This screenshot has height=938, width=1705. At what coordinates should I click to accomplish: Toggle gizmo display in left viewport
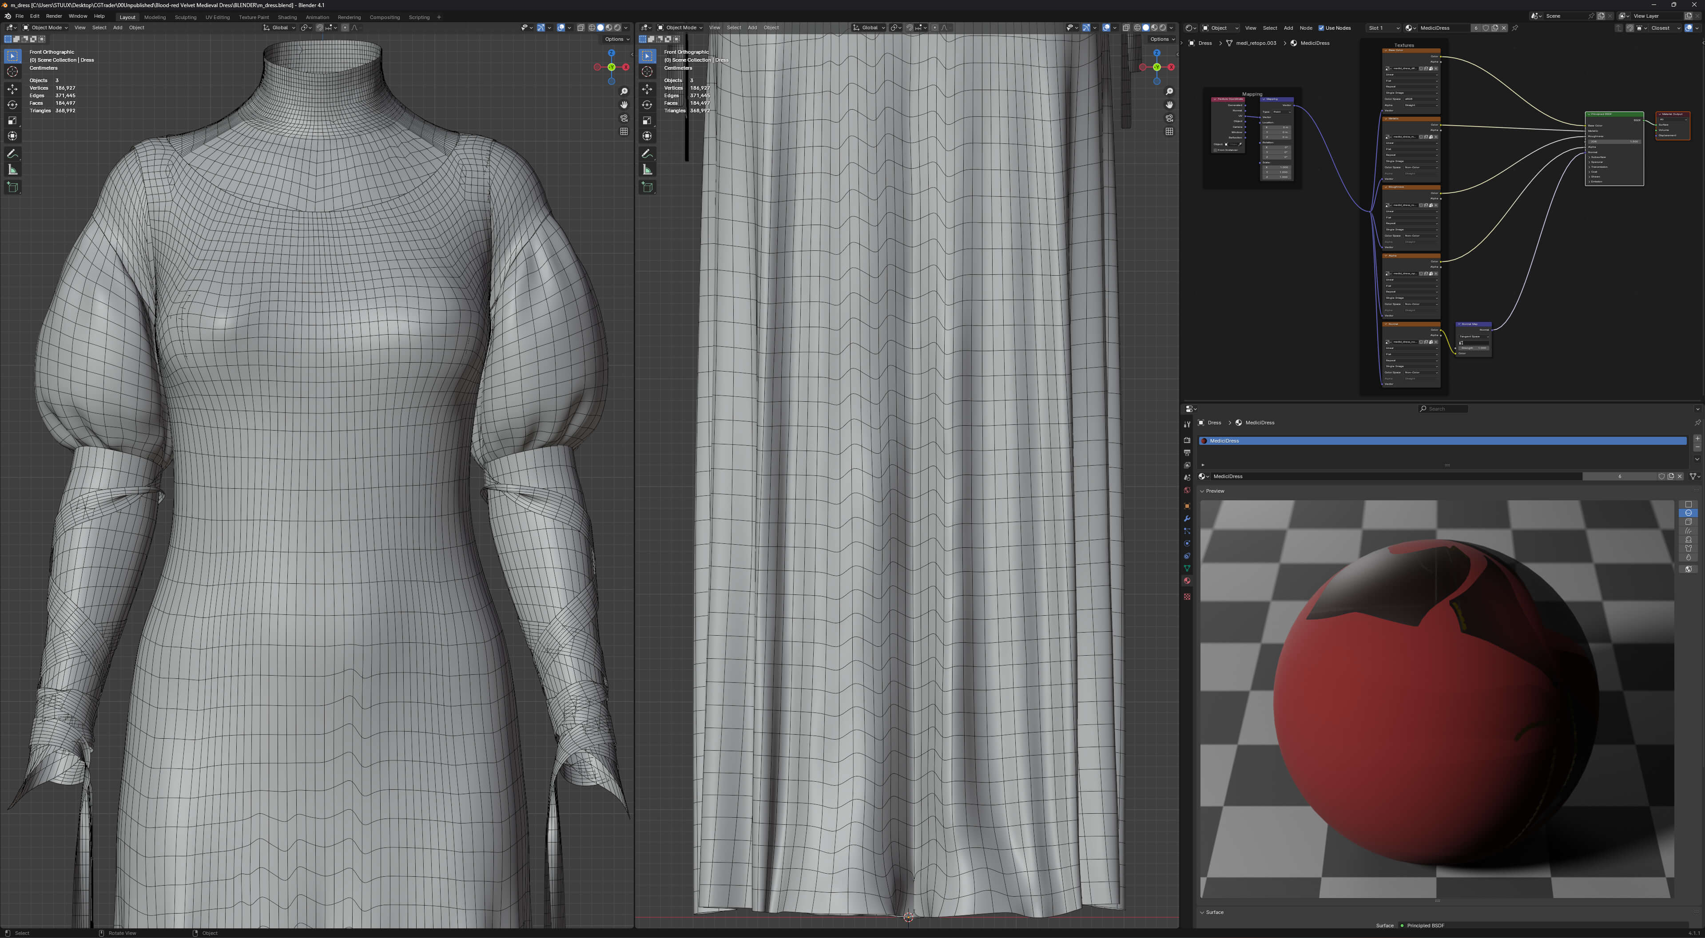[541, 28]
